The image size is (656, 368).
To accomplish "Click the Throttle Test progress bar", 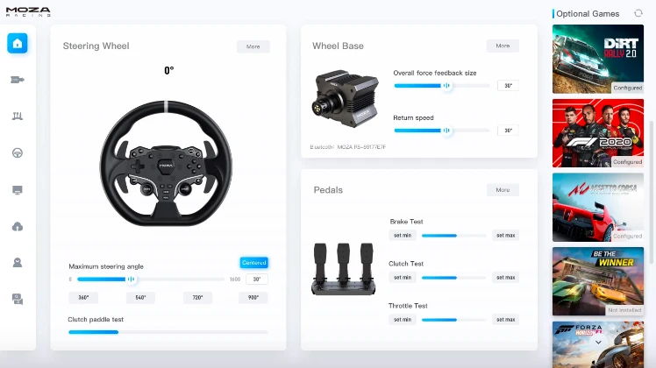I will (x=454, y=320).
